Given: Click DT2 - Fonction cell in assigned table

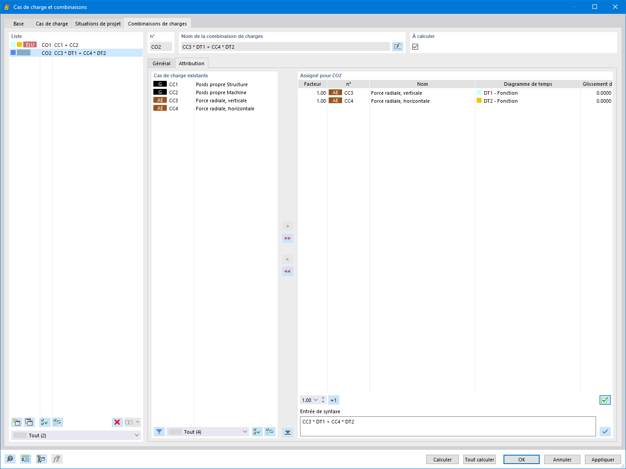Looking at the screenshot, I should 528,101.
